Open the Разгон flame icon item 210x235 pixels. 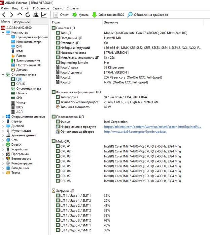point(19,56)
